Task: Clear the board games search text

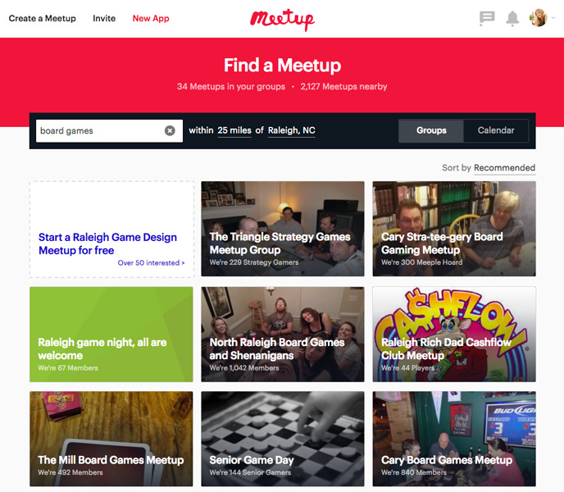Action: coord(170,130)
